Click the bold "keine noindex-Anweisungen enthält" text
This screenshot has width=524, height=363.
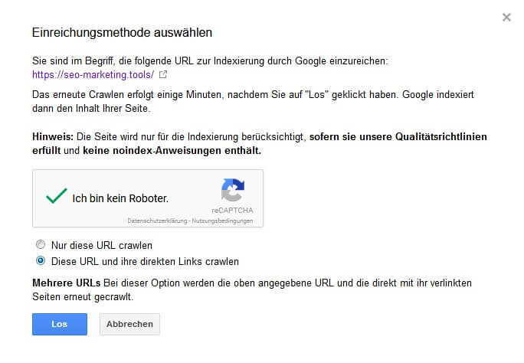(190, 151)
